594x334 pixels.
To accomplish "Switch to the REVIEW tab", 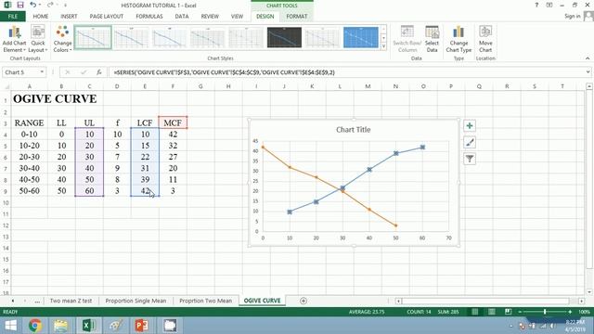I will 210,17.
